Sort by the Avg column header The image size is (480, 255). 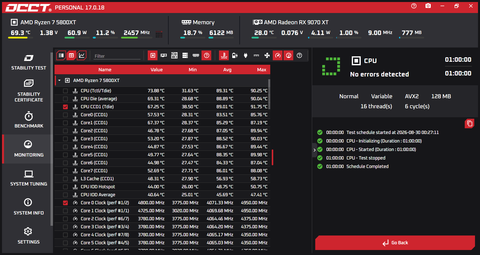coord(227,70)
